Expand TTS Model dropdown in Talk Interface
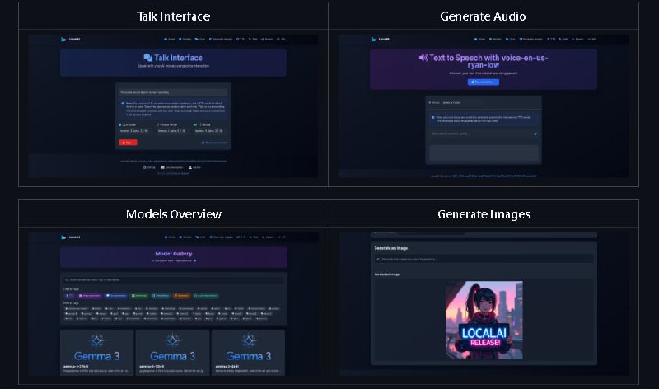The width and height of the screenshot is (659, 389). click(x=209, y=131)
